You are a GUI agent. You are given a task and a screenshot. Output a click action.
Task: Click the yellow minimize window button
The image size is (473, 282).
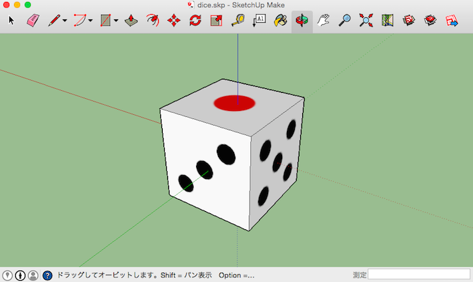tap(17, 5)
